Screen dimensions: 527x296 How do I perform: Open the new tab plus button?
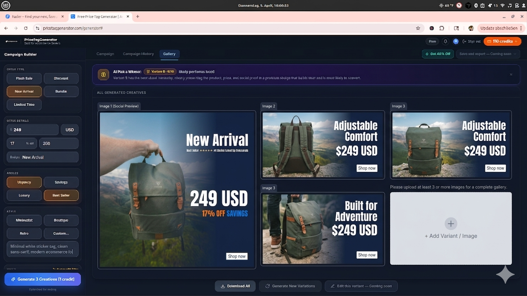(x=137, y=17)
